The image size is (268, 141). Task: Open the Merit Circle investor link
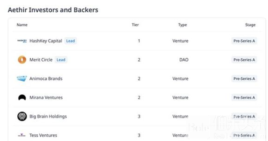tap(41, 60)
